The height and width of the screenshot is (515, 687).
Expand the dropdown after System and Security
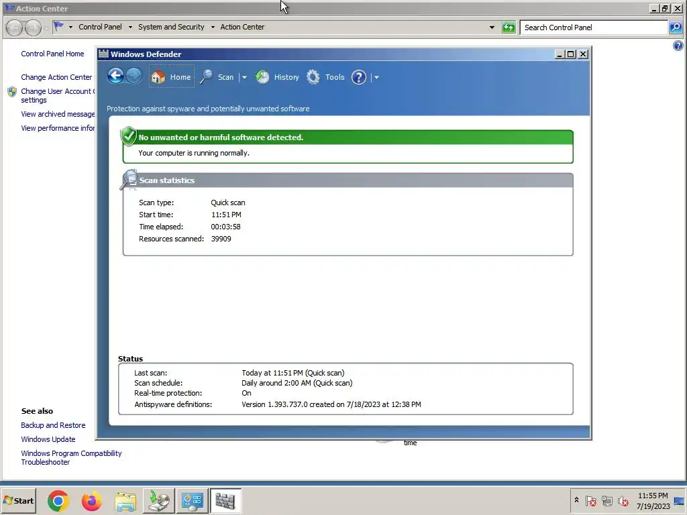click(213, 27)
